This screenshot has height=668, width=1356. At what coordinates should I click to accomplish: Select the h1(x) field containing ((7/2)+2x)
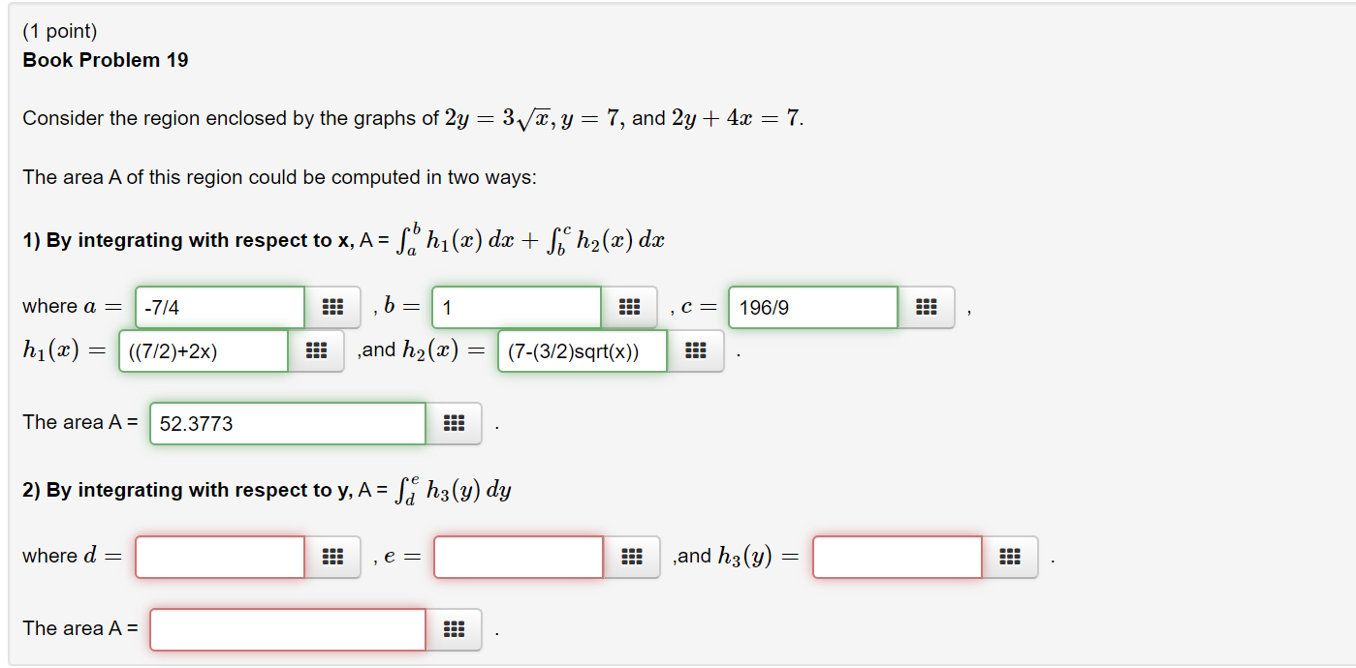pyautogui.click(x=203, y=351)
